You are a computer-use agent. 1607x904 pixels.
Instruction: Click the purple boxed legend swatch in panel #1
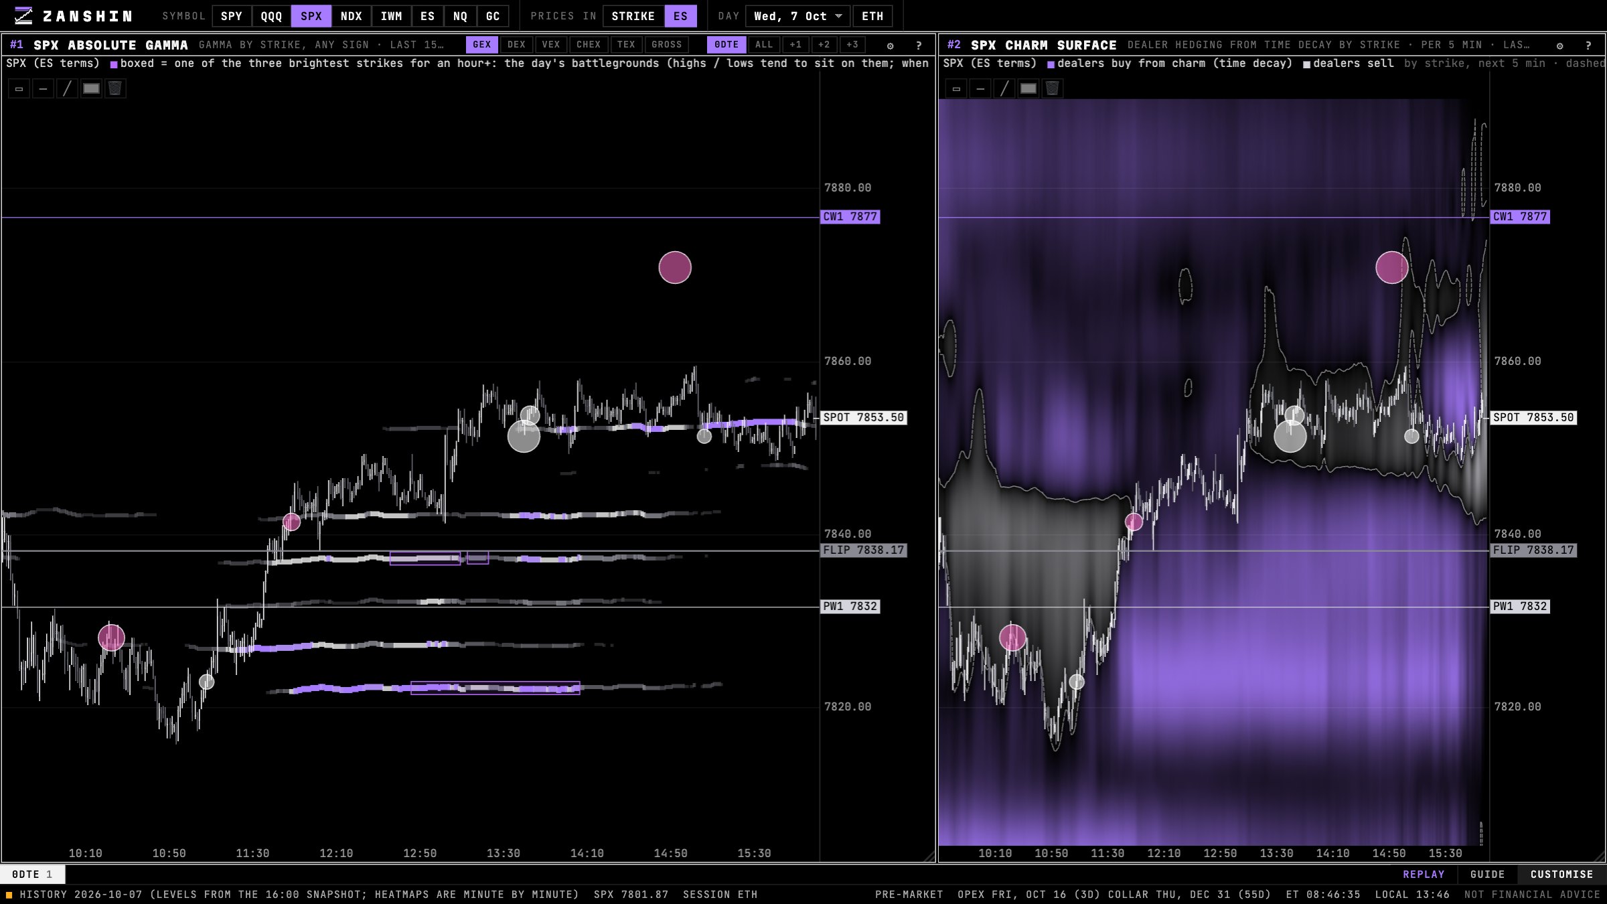click(114, 64)
